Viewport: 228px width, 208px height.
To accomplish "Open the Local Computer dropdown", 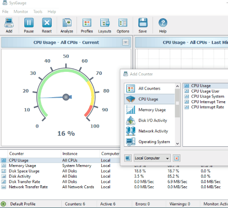I will pyautogui.click(x=152, y=158).
